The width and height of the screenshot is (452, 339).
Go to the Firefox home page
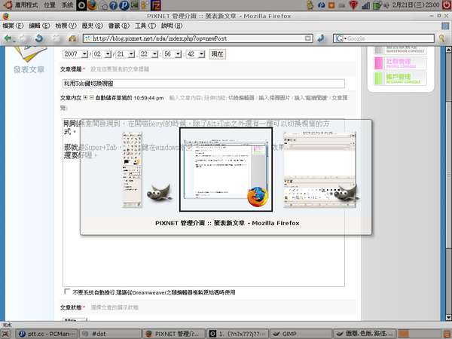[x=72, y=38]
